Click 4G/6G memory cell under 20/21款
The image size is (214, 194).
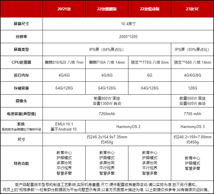click(64, 75)
